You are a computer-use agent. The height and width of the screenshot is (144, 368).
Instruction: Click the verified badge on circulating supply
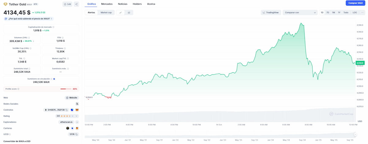click(54, 79)
